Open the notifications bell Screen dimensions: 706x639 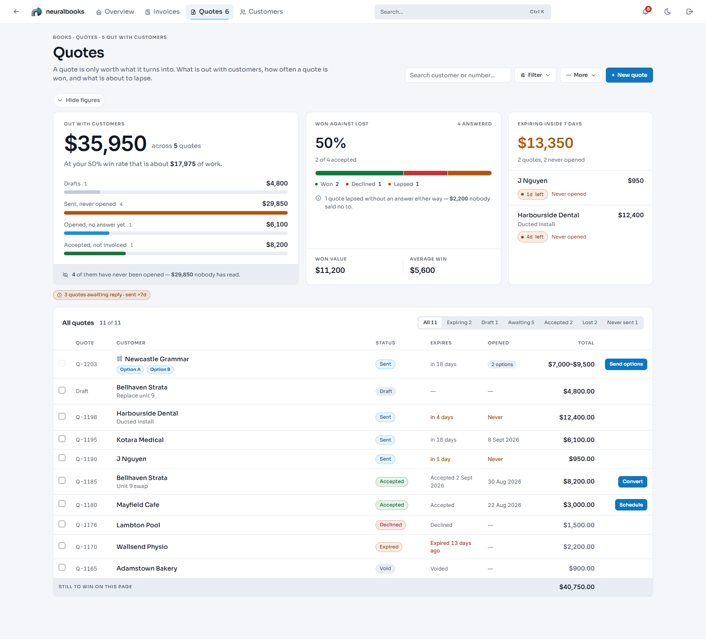[x=646, y=11]
